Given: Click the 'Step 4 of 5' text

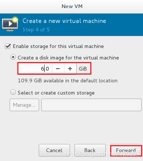Looking at the screenshot, I should click(36, 30).
